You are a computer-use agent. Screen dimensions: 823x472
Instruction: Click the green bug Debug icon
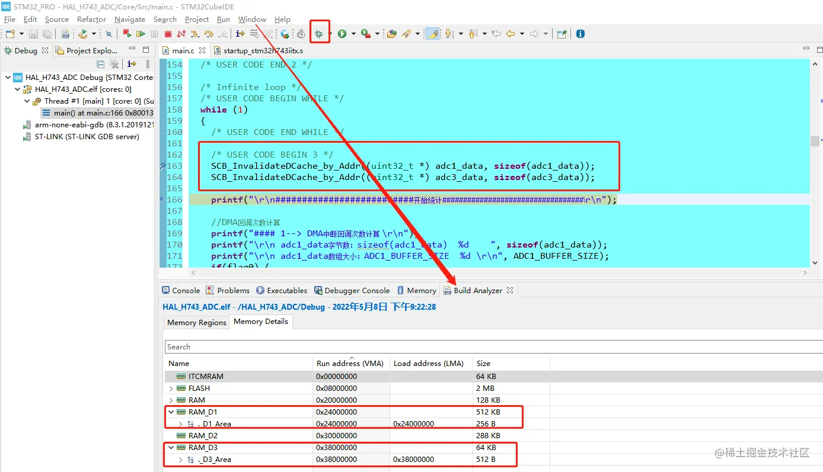(318, 34)
